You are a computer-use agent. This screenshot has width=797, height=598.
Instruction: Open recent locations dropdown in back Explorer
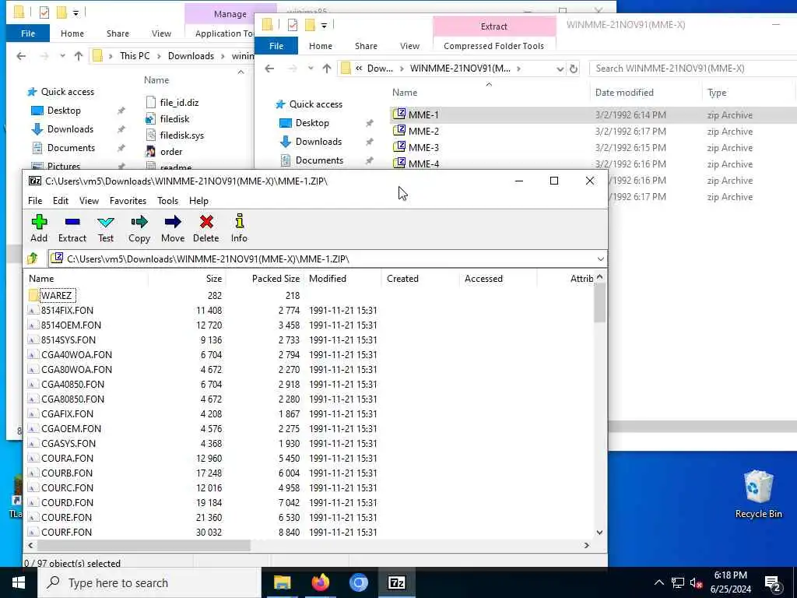[62, 56]
